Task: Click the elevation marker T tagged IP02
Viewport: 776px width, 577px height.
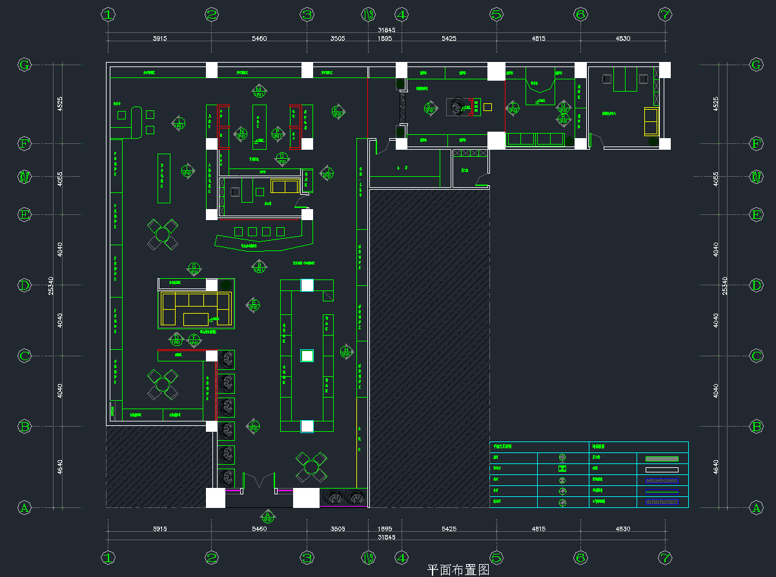Action: (513, 107)
